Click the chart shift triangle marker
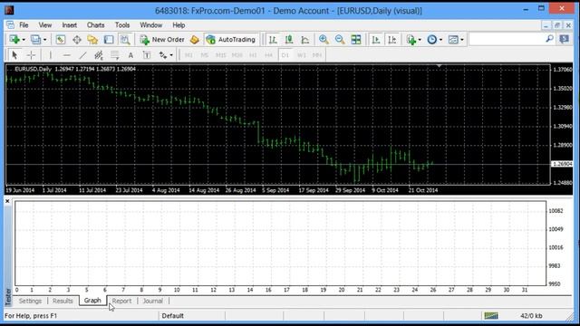Viewport: 580px width, 326px height. [439, 66]
